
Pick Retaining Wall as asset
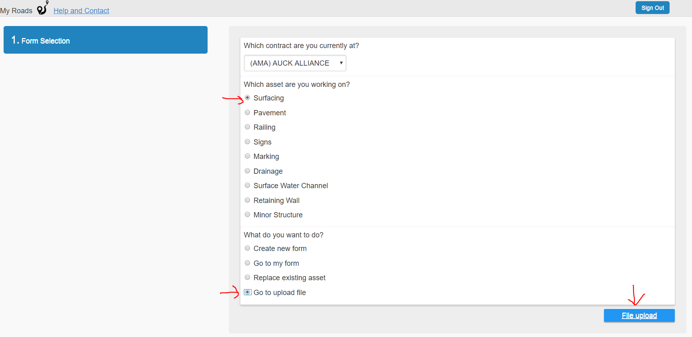click(248, 200)
